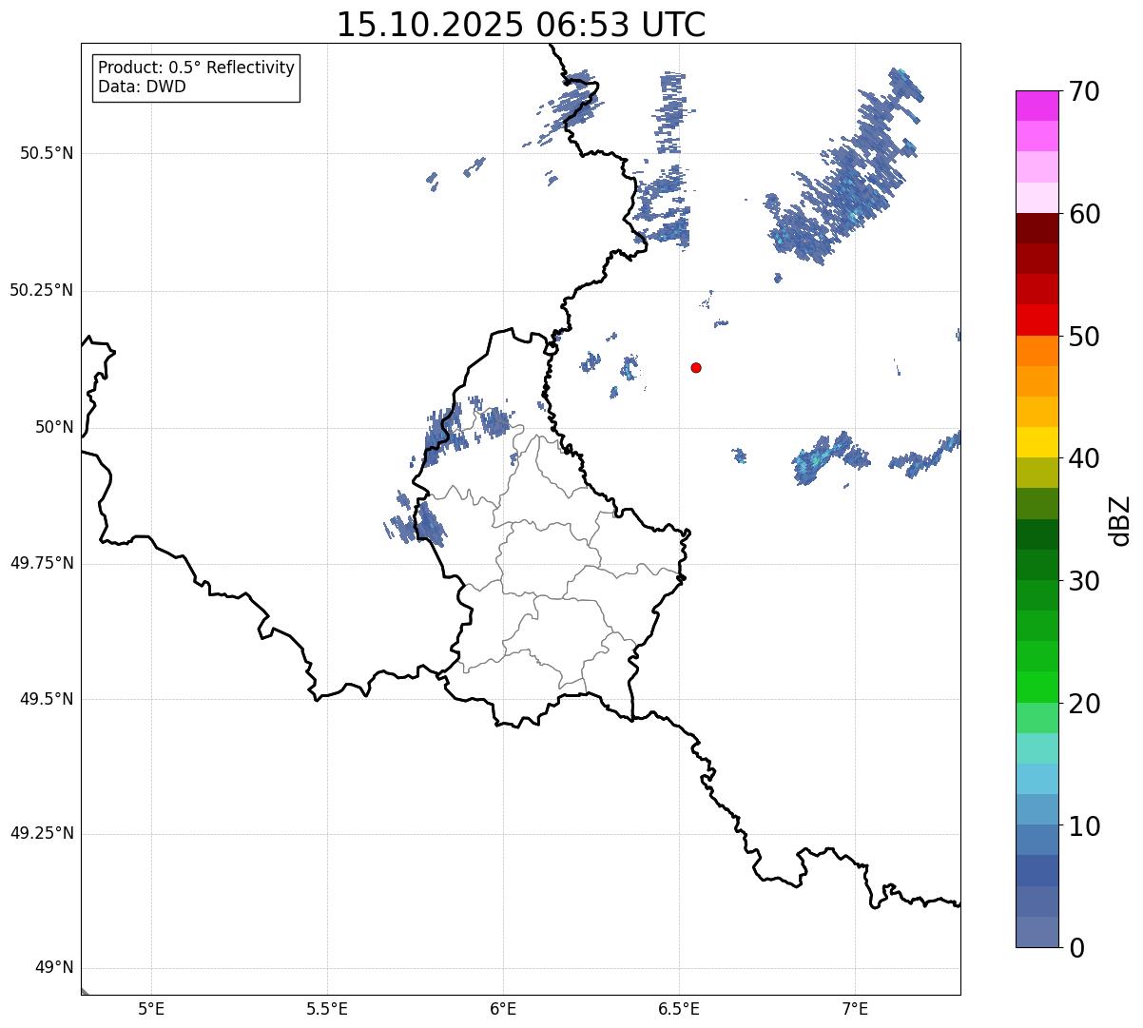Click the bright red colorbar segment at 50 dBZ
Viewport: 1143px width, 1028px height.
[x=1037, y=320]
